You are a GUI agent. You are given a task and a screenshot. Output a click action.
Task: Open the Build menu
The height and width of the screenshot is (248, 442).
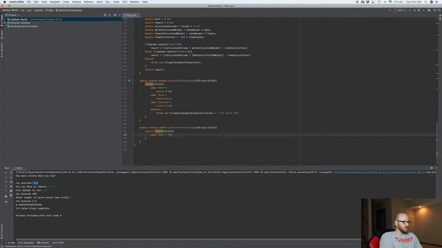pos(99,1)
